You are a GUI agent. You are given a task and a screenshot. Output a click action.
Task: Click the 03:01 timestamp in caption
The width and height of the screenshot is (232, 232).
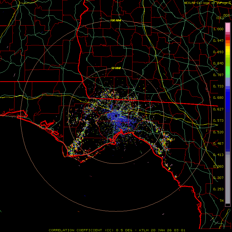click(x=179, y=230)
